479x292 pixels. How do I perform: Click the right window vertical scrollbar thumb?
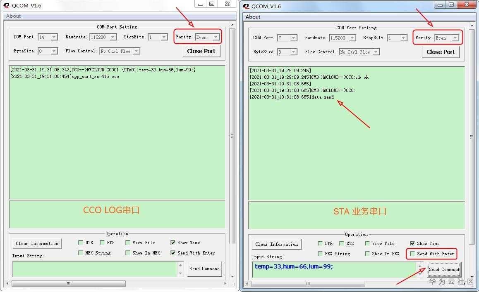(472, 137)
